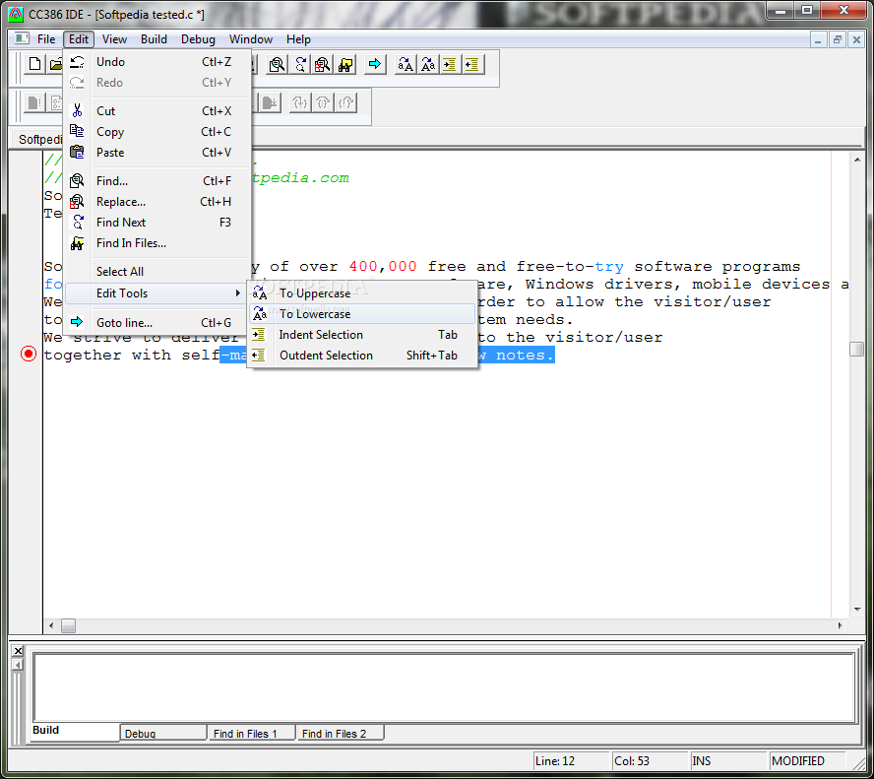Click the horizontal scrollbar left arrow
Image resolution: width=874 pixels, height=779 pixels.
[51, 625]
